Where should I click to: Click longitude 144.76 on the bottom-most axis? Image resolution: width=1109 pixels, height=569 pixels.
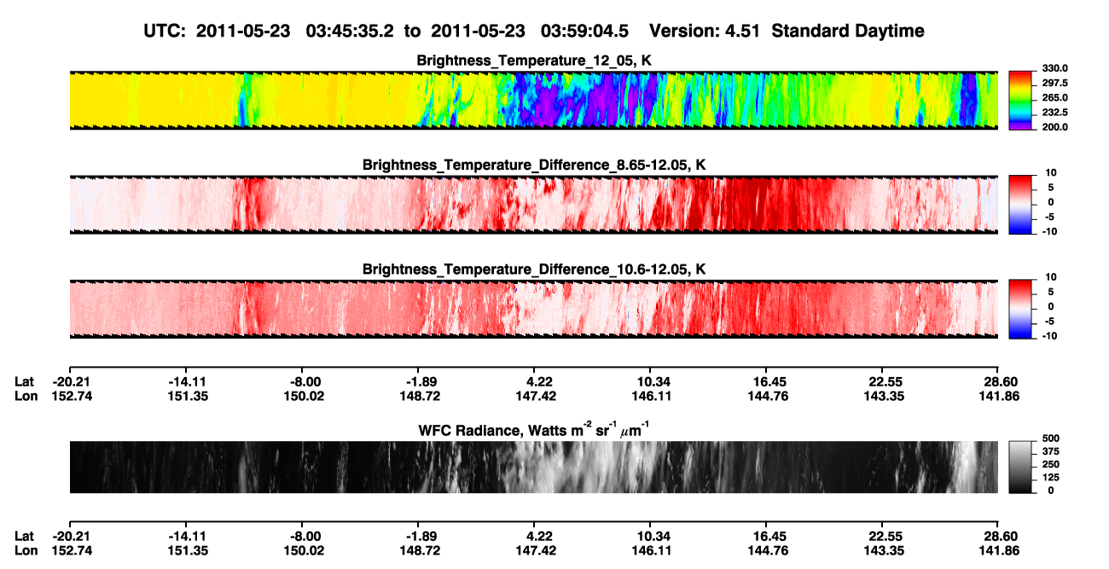(x=766, y=550)
